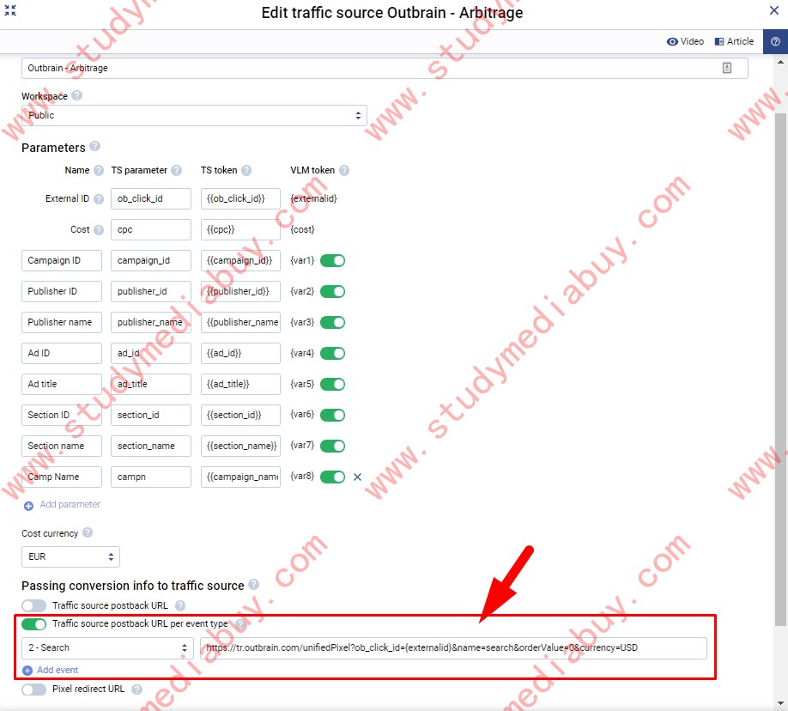Click Traffic source postback URL help icon
The width and height of the screenshot is (788, 711).
click(180, 605)
